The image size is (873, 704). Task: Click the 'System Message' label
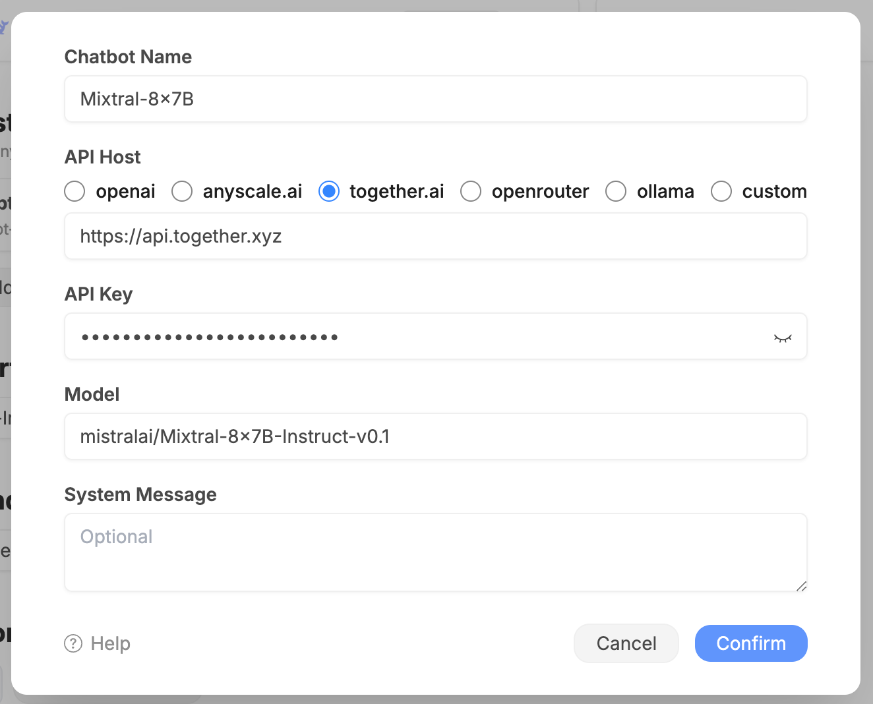[140, 494]
